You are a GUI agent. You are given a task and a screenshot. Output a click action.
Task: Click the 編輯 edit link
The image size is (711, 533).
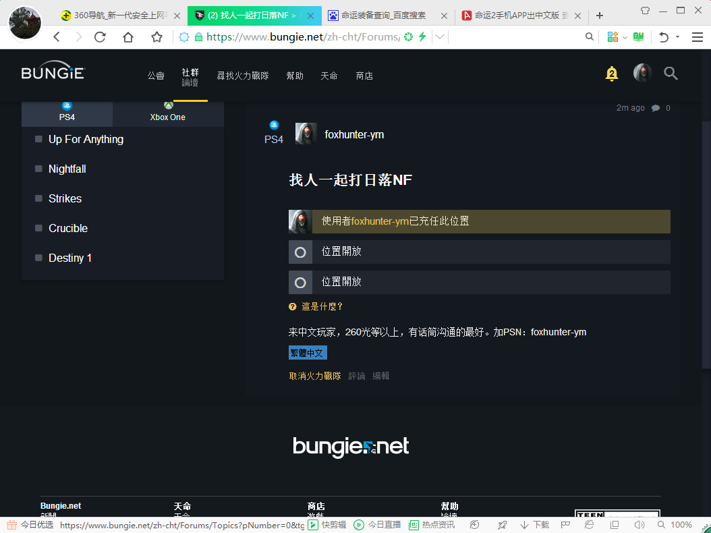click(x=381, y=376)
